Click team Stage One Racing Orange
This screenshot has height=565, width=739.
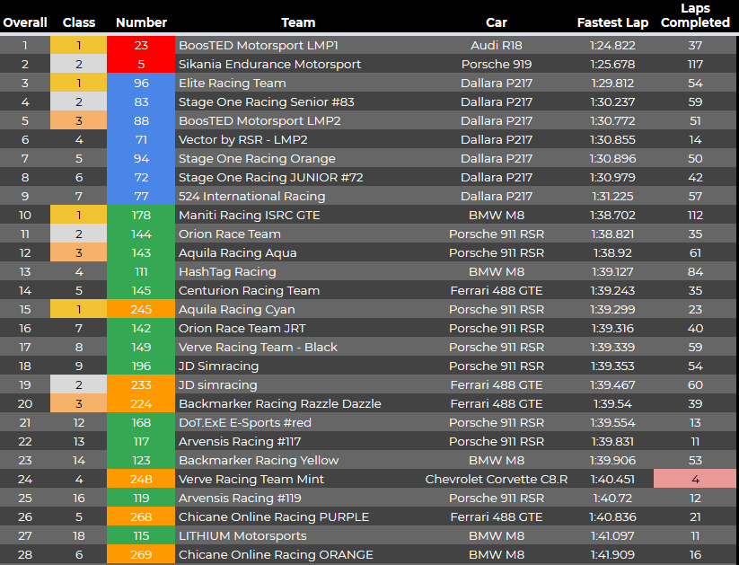tap(257, 158)
